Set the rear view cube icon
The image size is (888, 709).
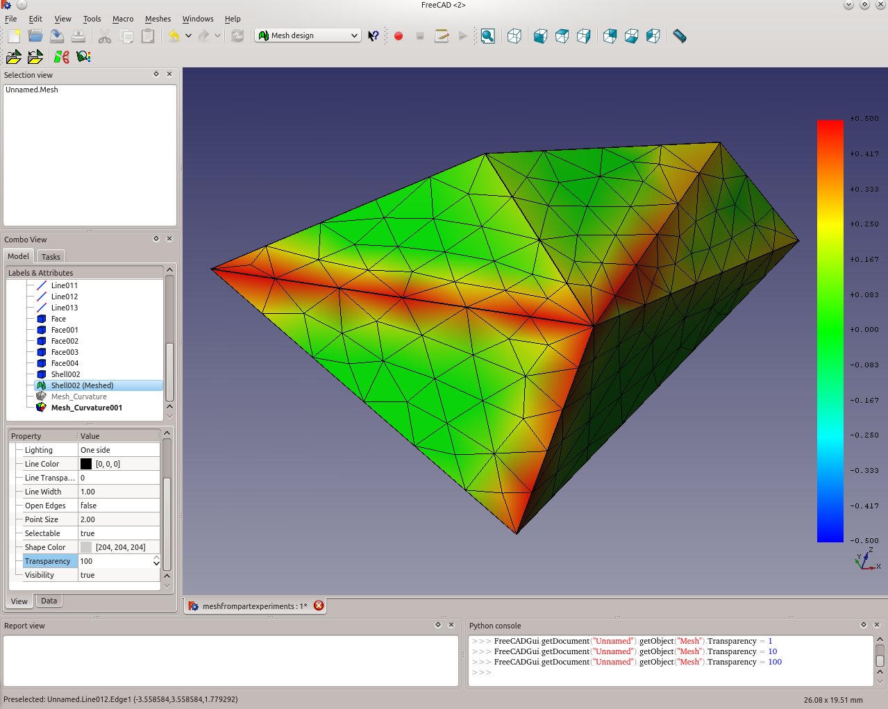[x=610, y=35]
